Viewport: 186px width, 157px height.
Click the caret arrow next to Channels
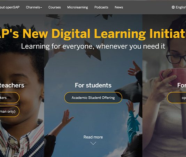(x=41, y=7)
